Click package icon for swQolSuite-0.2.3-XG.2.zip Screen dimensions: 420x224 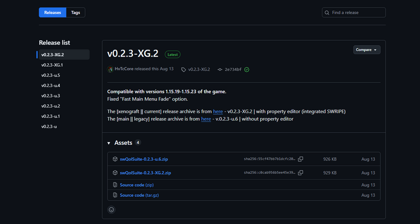tap(115, 173)
